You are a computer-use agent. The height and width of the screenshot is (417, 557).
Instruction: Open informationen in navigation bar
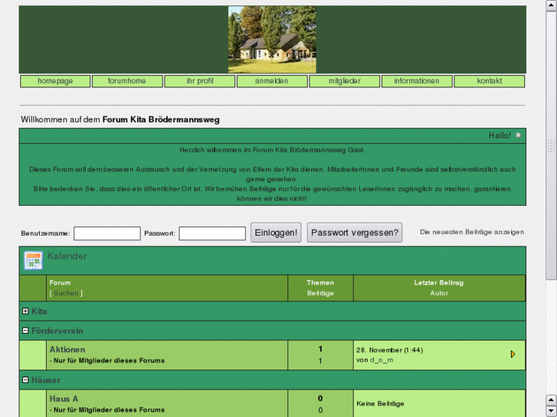(x=417, y=81)
